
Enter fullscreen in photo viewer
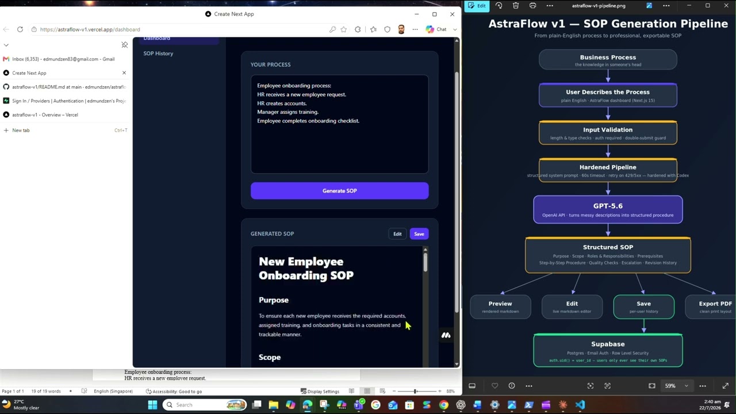click(725, 386)
